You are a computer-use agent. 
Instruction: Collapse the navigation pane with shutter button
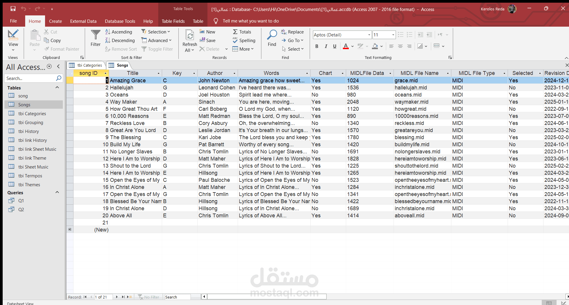(58, 67)
